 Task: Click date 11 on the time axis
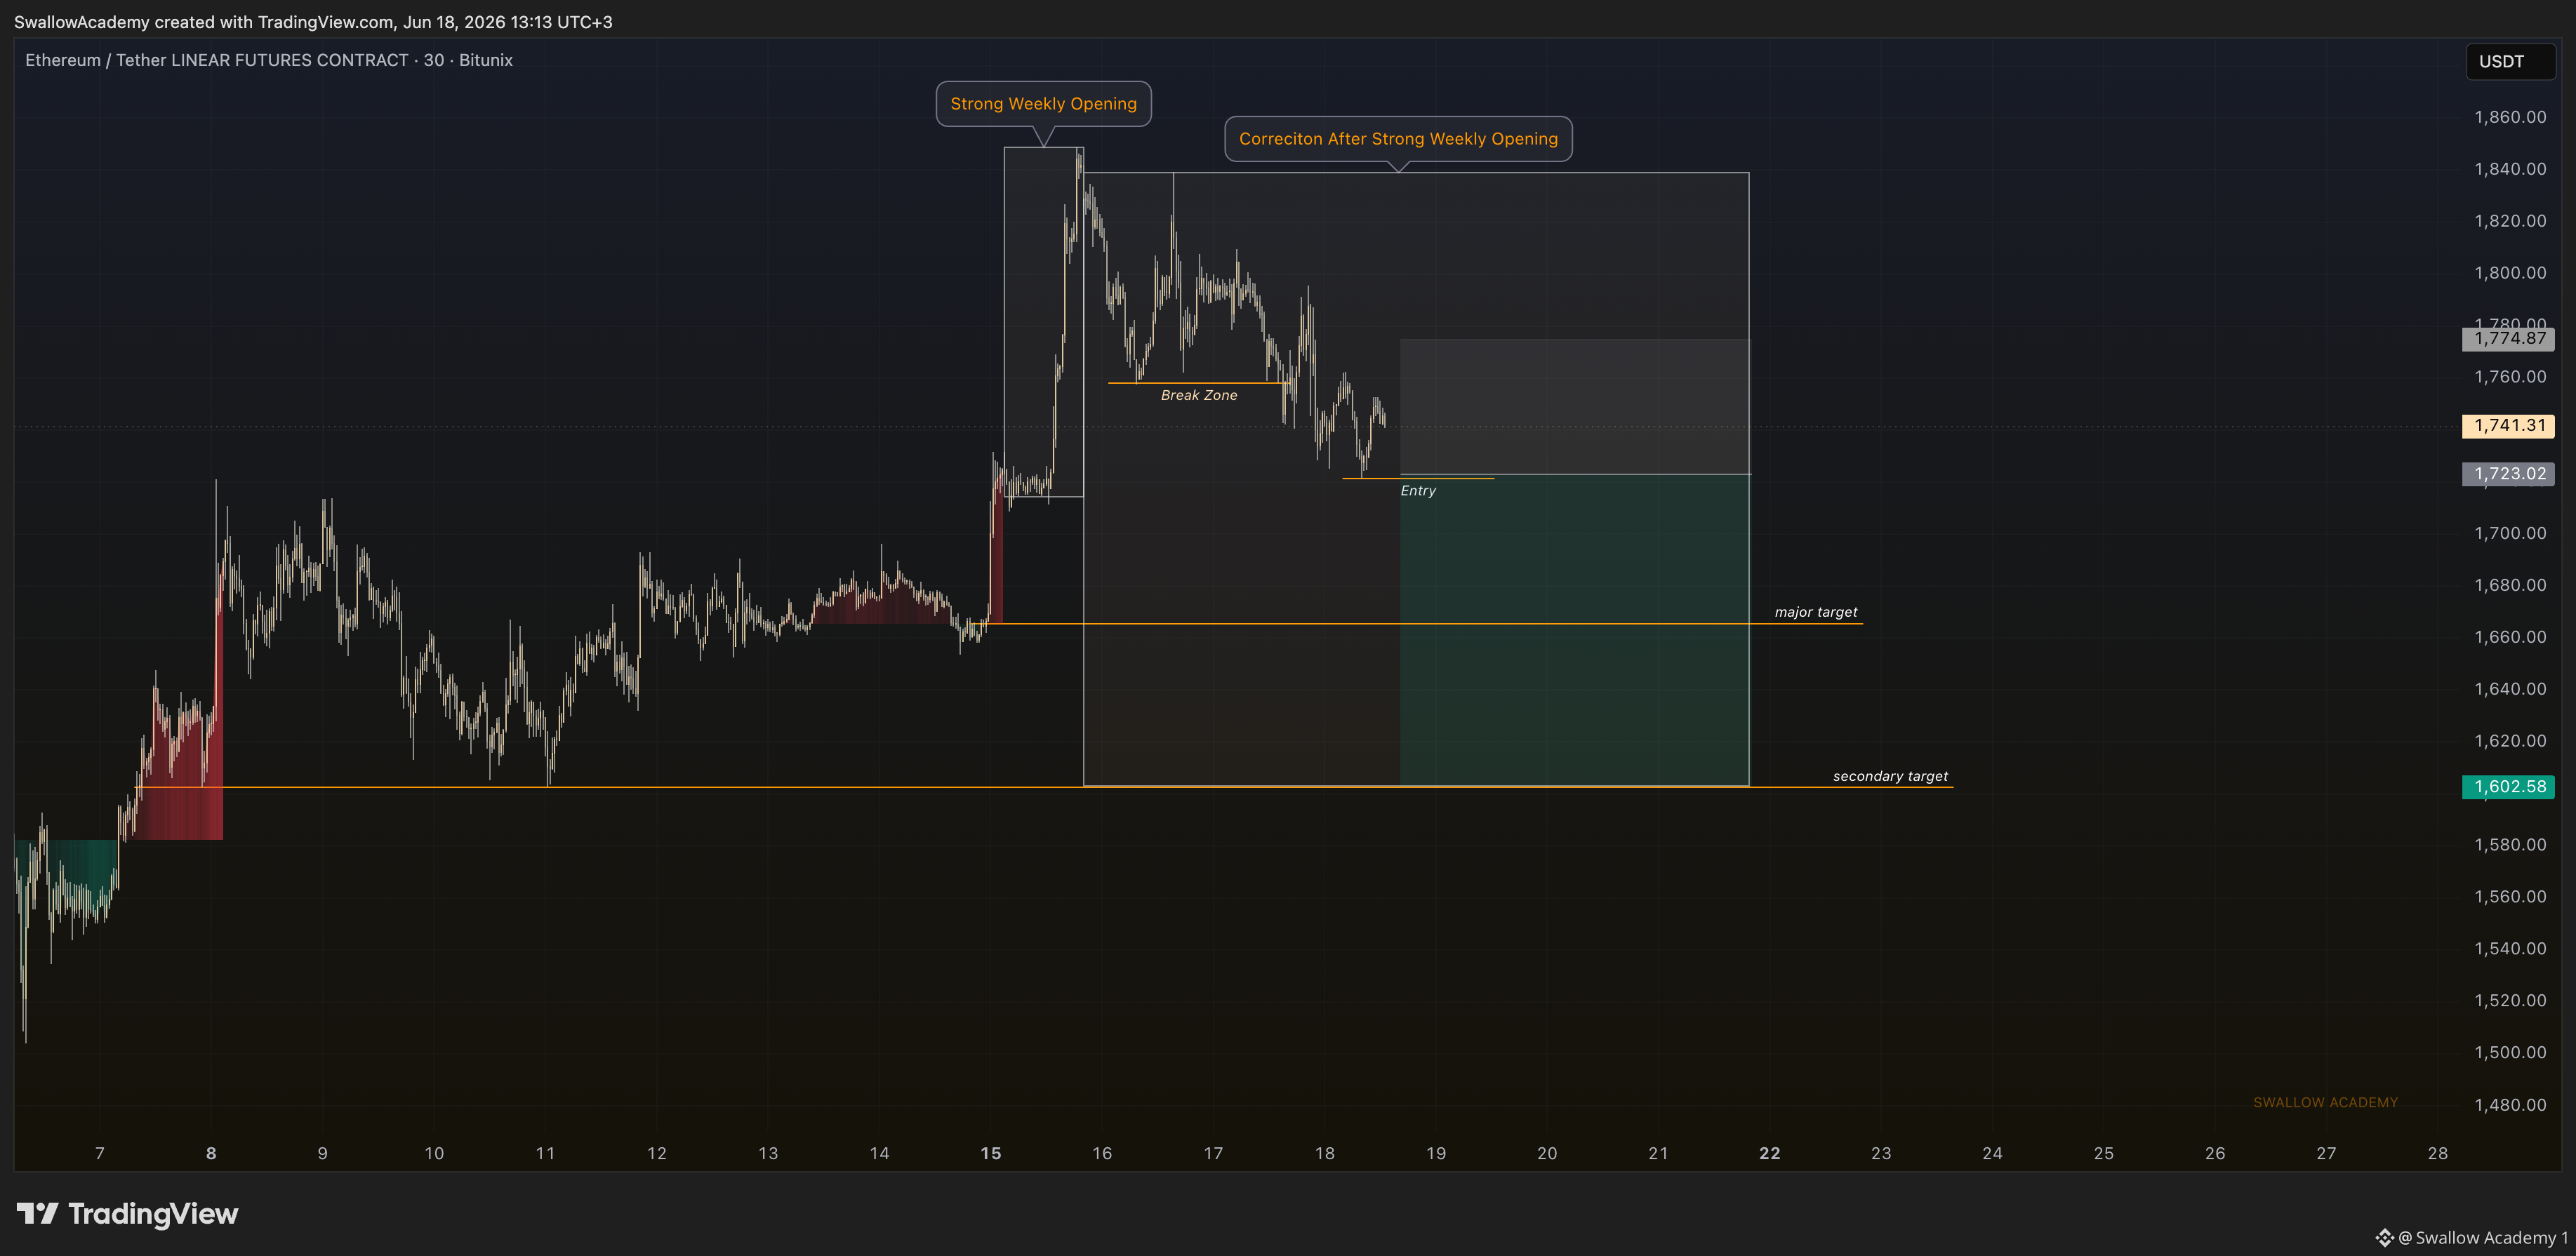pos(545,1154)
